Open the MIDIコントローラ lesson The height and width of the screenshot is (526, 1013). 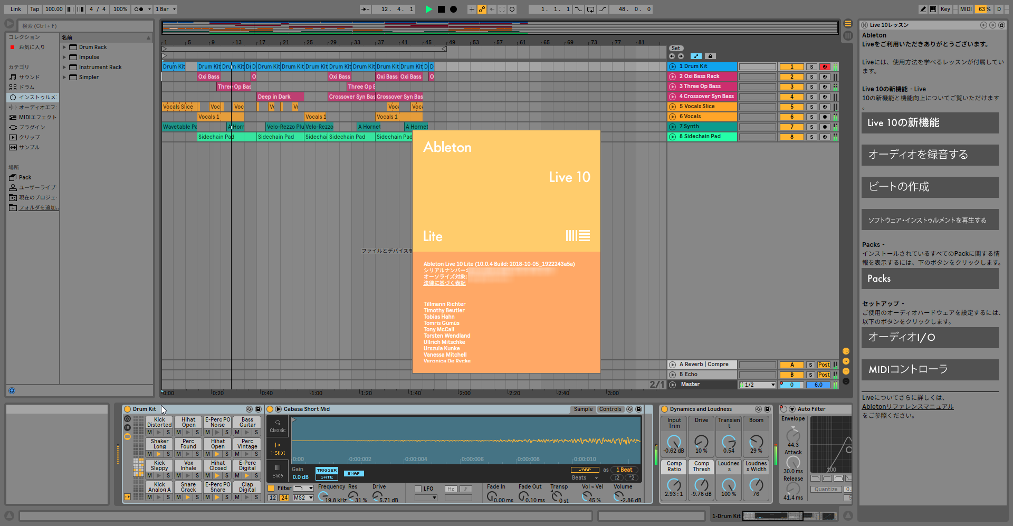click(930, 369)
